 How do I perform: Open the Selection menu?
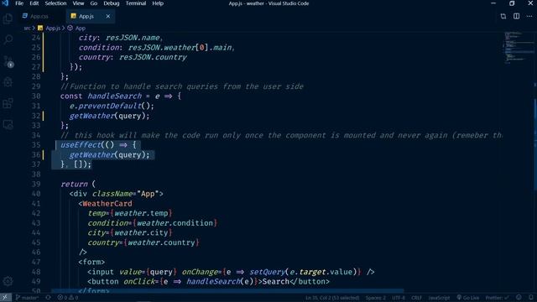coord(56,3)
